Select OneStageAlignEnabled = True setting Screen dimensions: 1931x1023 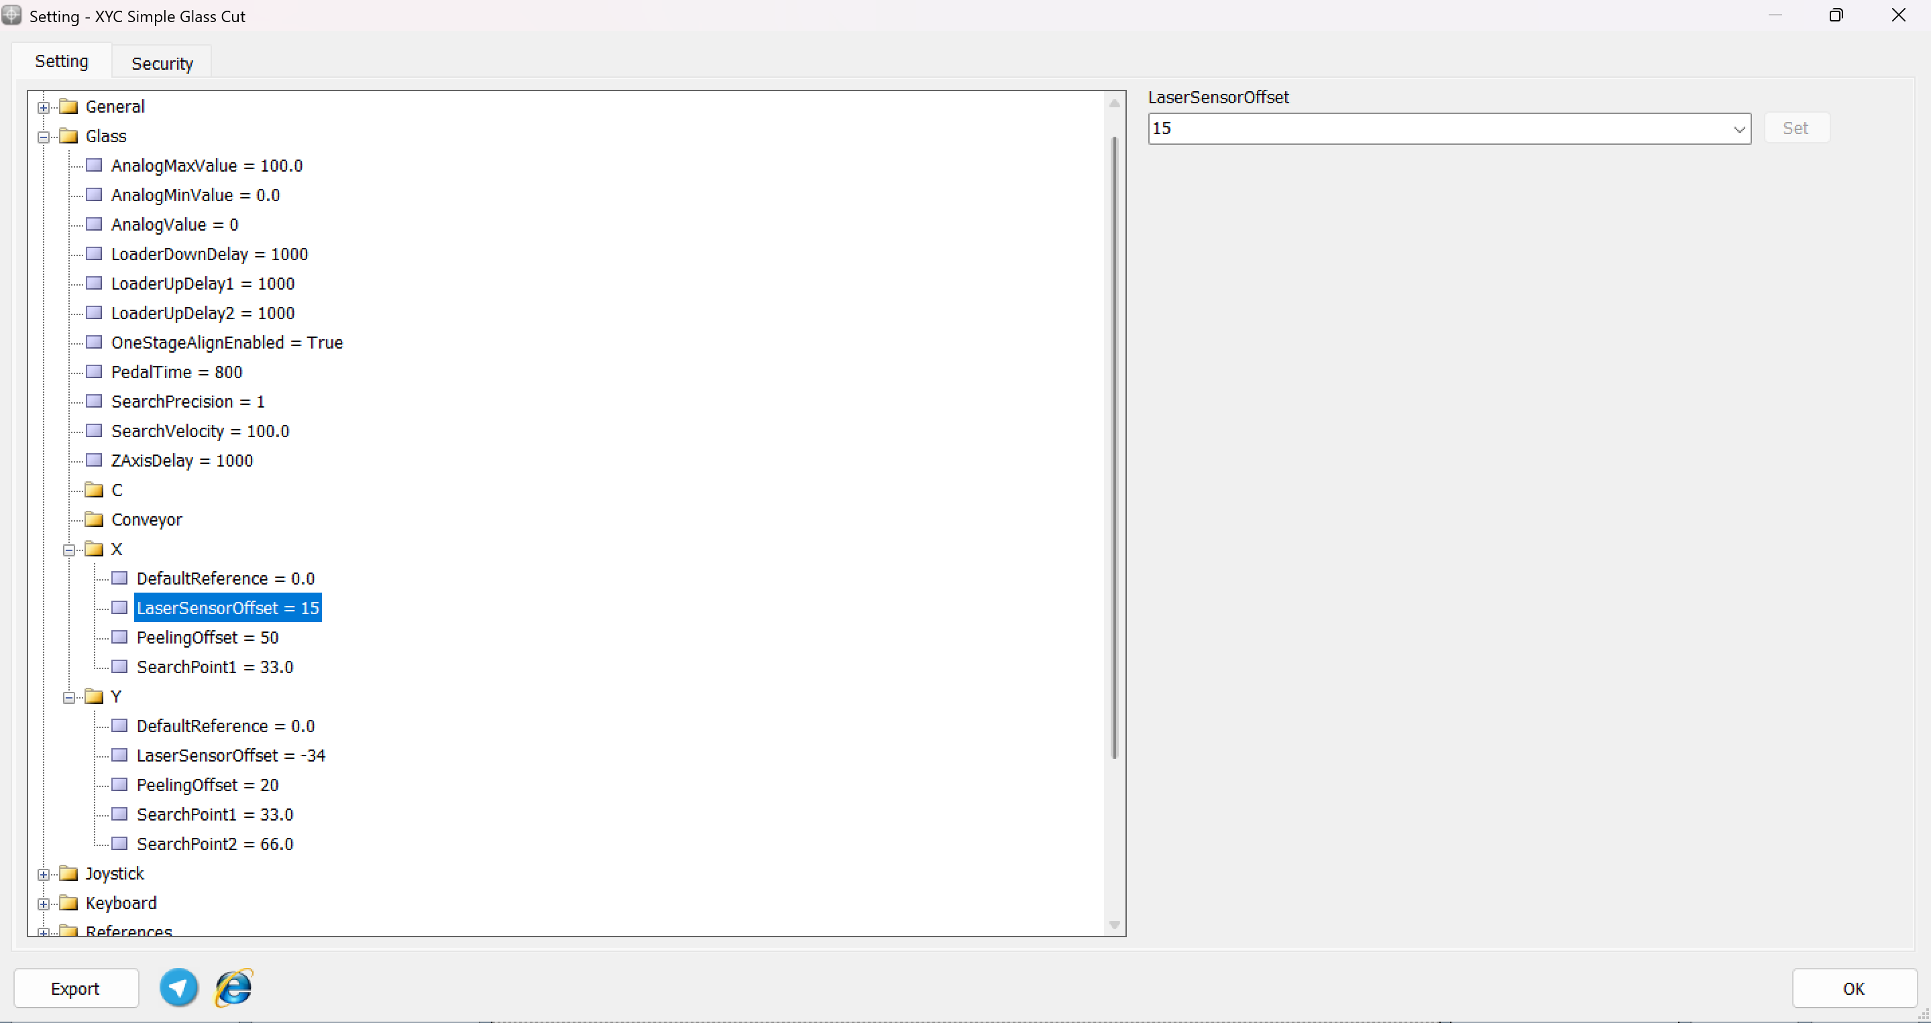227,343
